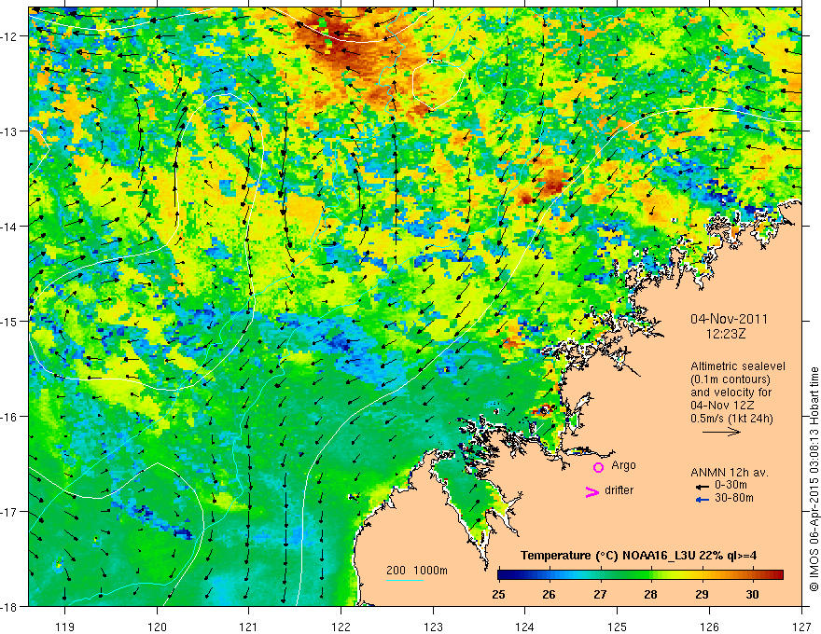Image resolution: width=821 pixels, height=634 pixels.
Task: Click the '0.5m/s (1kt 24h)' text
Action: [x=731, y=419]
